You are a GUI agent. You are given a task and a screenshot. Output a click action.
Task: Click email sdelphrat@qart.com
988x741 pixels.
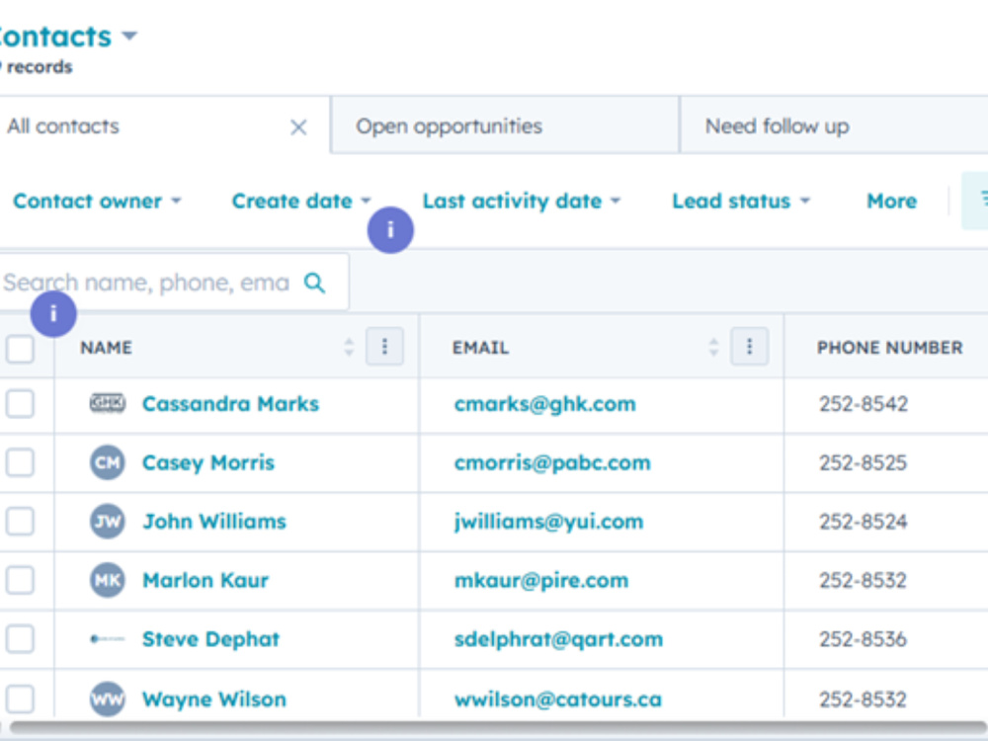558,639
